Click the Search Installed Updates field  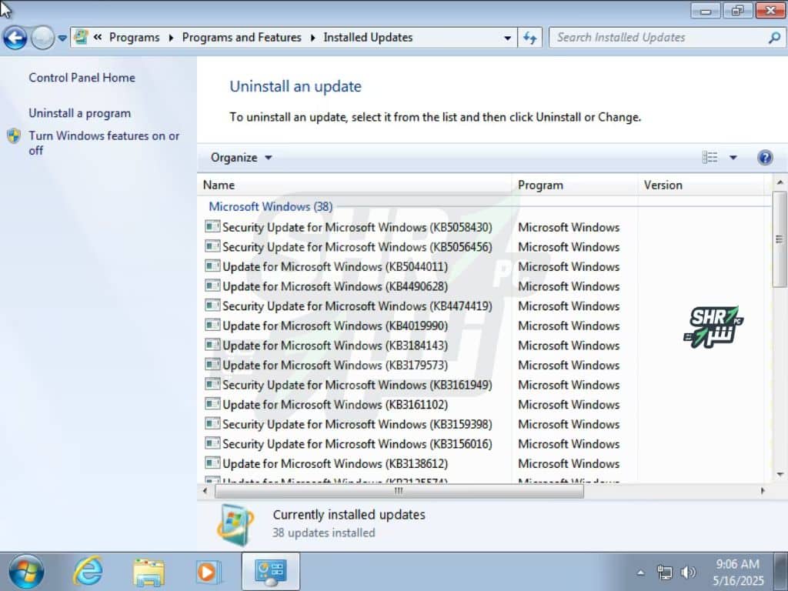click(659, 38)
